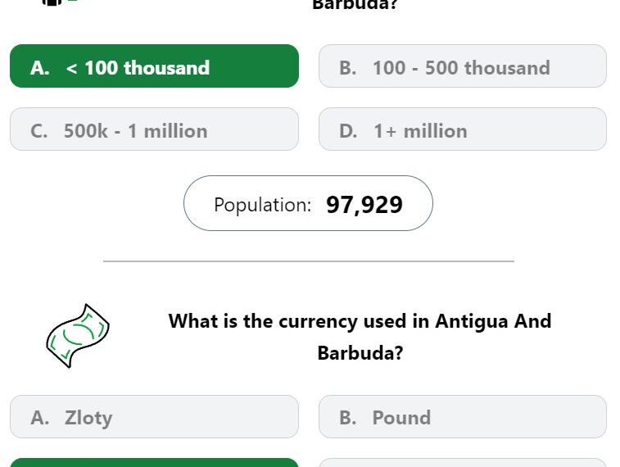Image resolution: width=620 pixels, height=467 pixels.
Task: Click the partially visible people icon at top
Action: point(58,2)
